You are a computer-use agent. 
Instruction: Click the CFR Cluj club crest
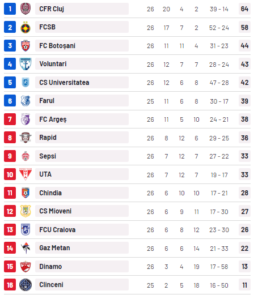tap(26, 8)
